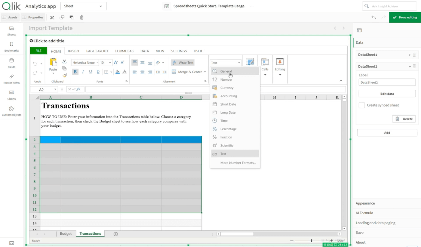
Task: Check the Create synced sheet checkbox
Action: pyautogui.click(x=362, y=105)
